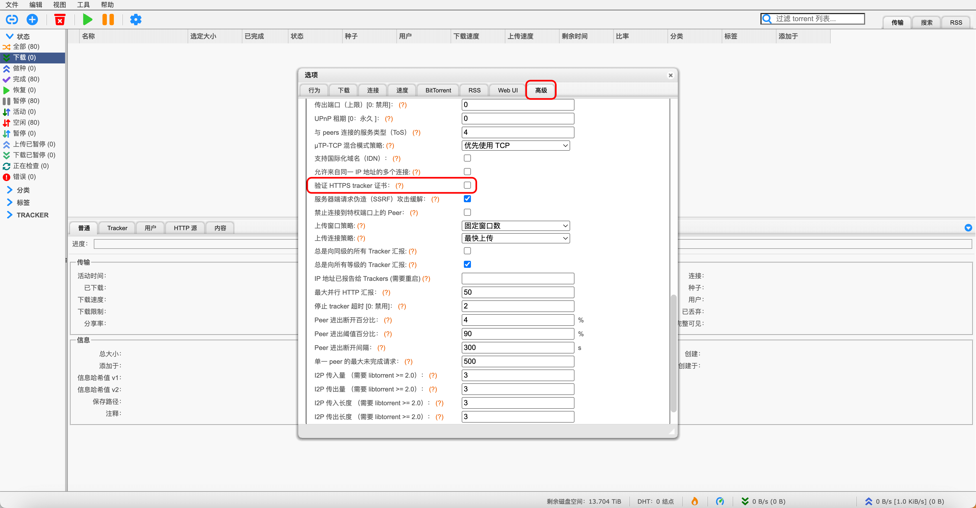Viewport: 976px width, 508px height.
Task: Click help (?) link for Peer 进出断开间隔
Action: tap(381, 348)
